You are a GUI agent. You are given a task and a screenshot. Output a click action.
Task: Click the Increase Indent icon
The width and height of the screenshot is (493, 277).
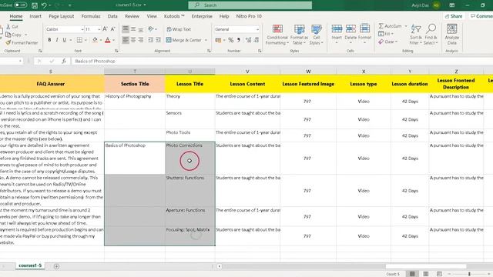158,40
